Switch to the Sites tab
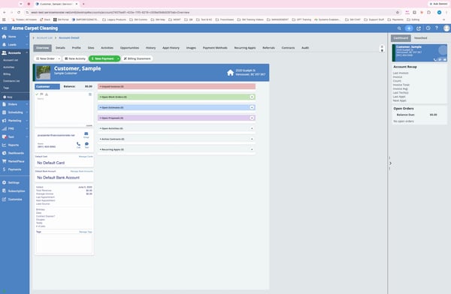451x294 pixels. [91, 48]
